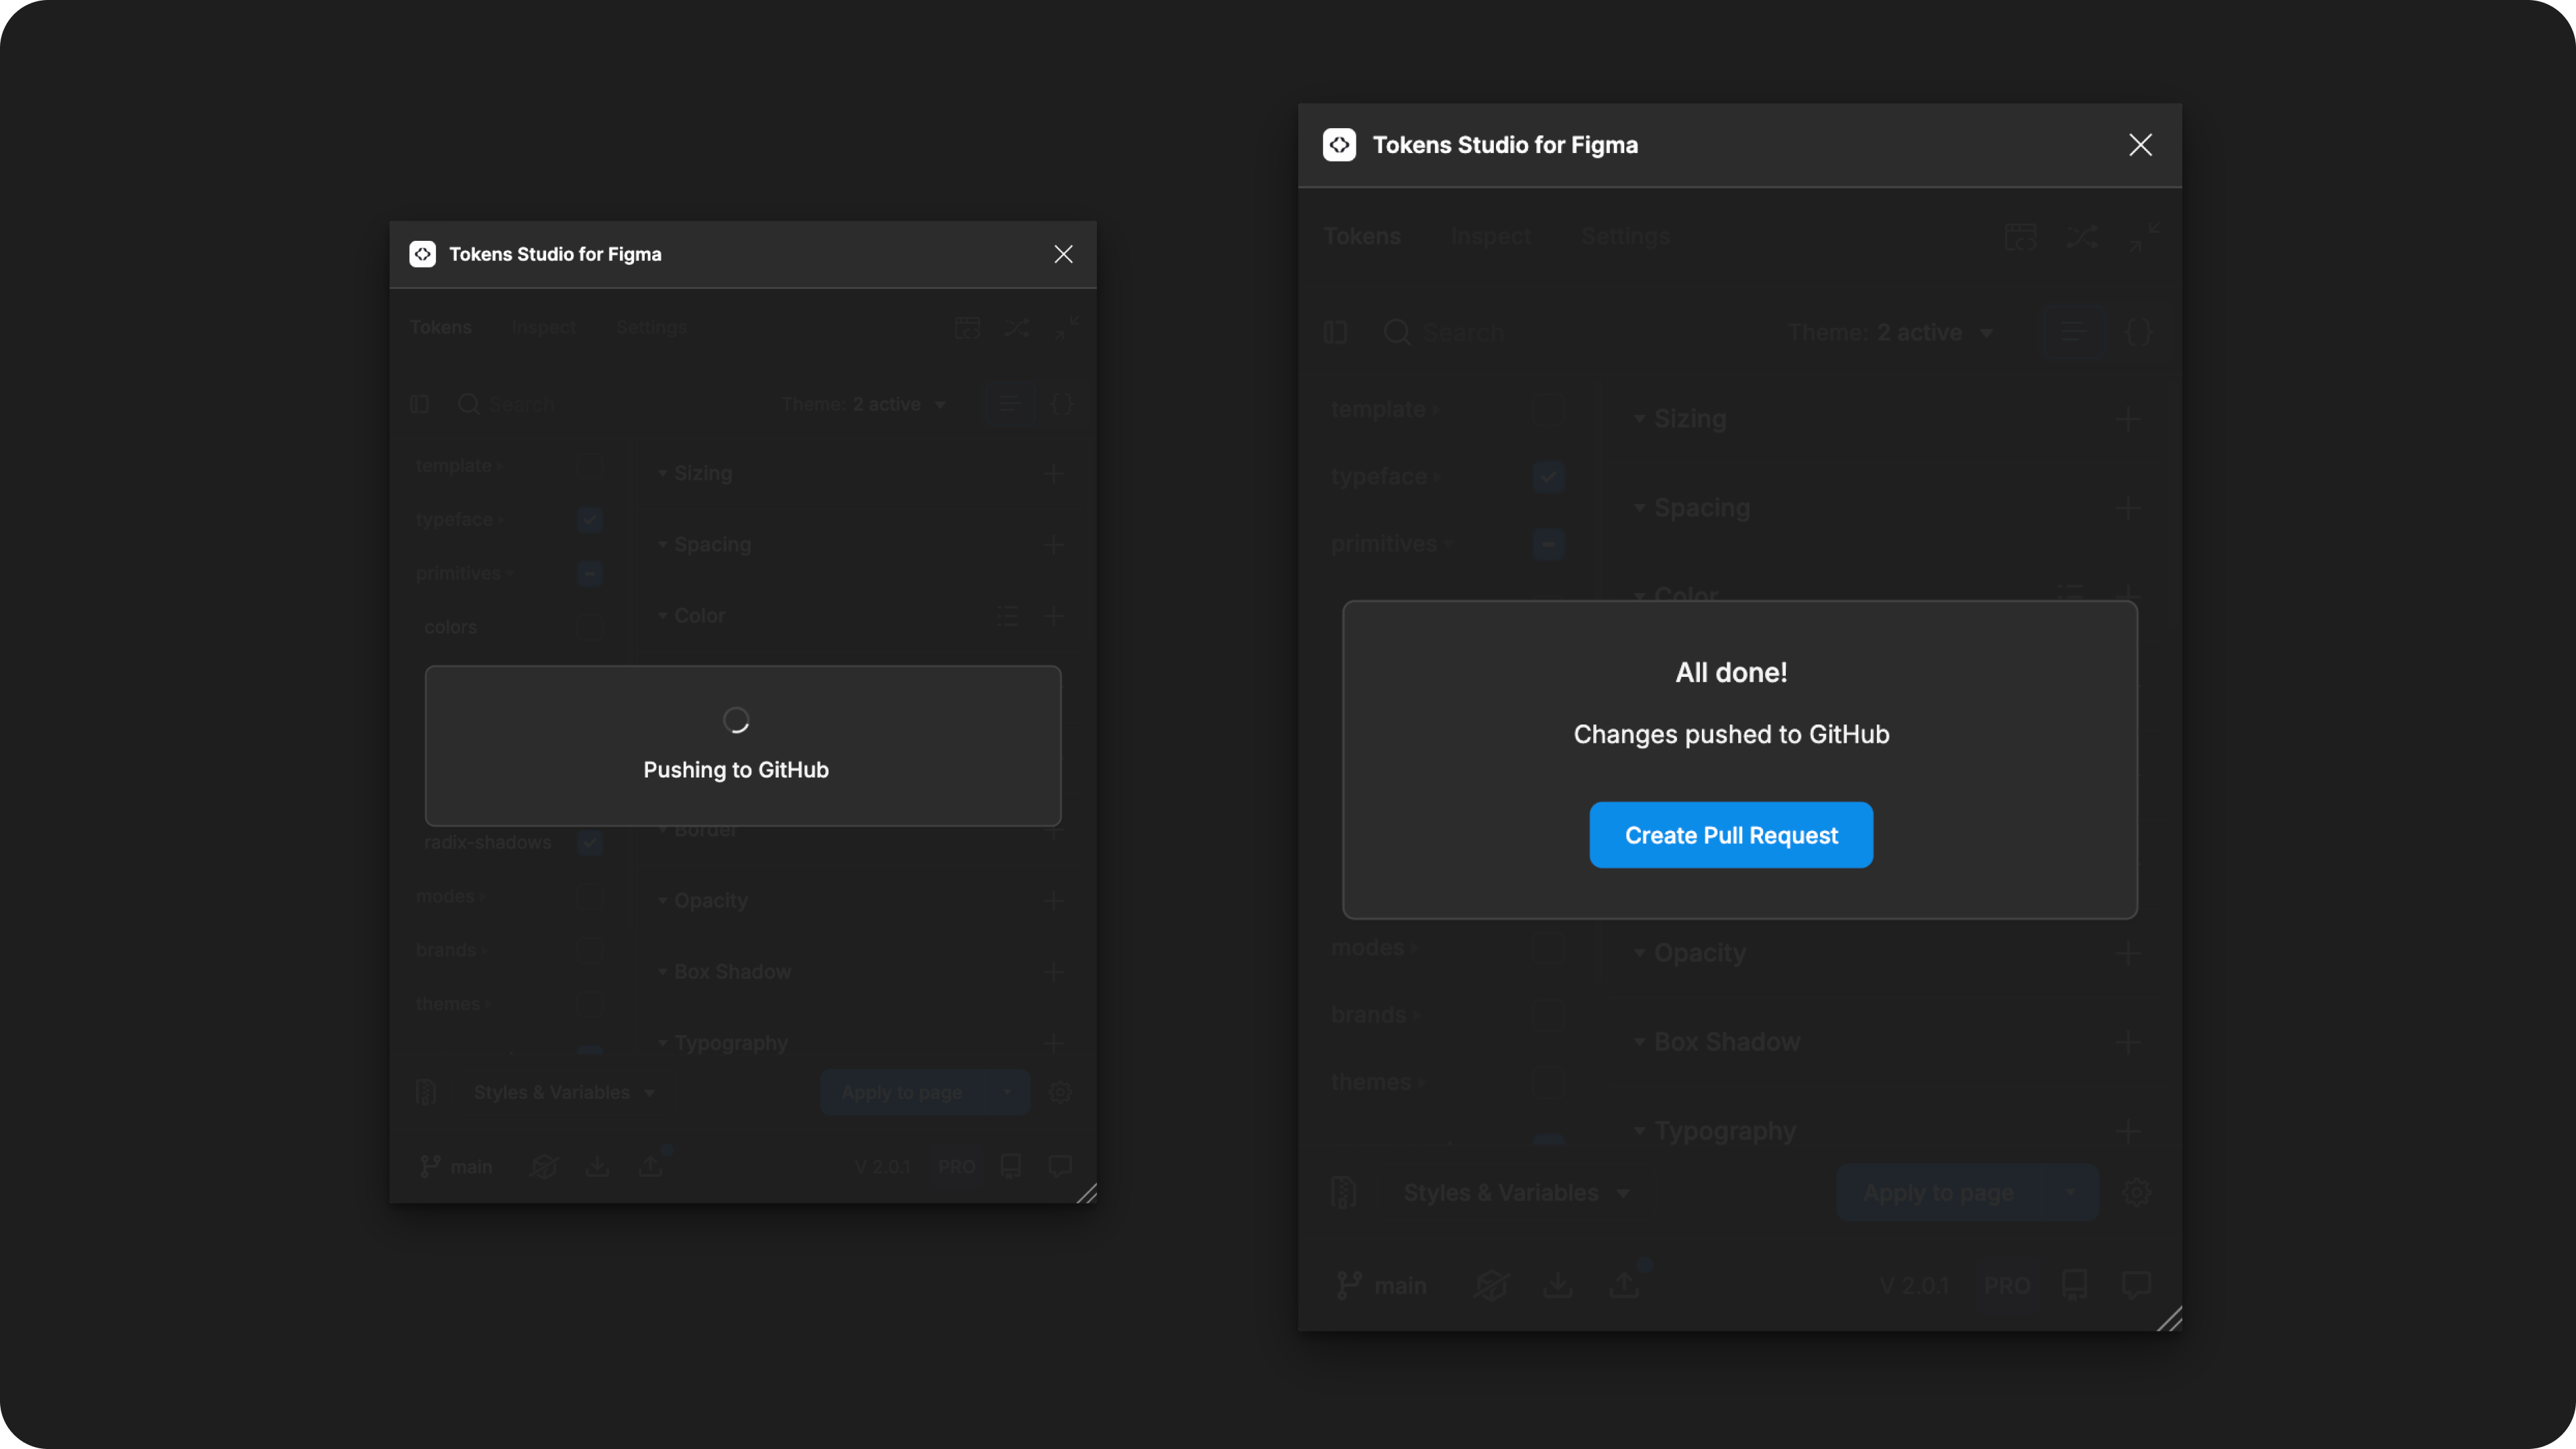This screenshot has height=1449, width=2576.
Task: Collapse Typography section in All done window
Action: click(x=1715, y=1131)
